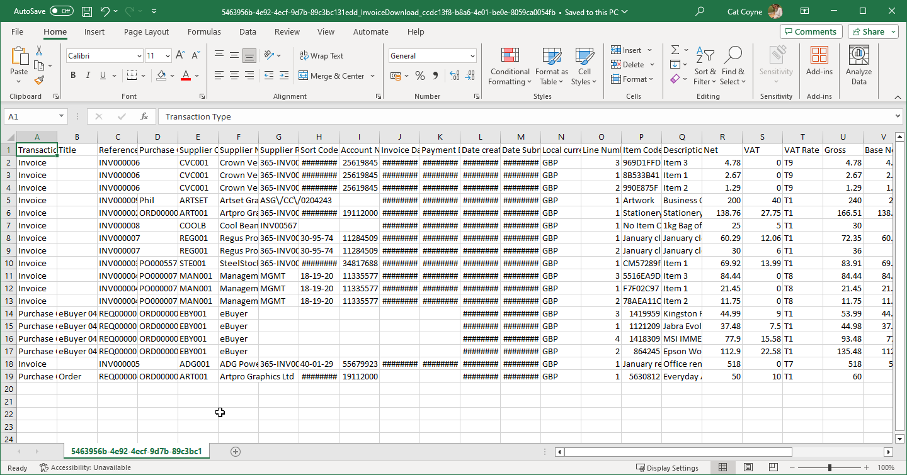The width and height of the screenshot is (907, 475).
Task: Click the Find & Select magnifier icon
Action: [733, 55]
